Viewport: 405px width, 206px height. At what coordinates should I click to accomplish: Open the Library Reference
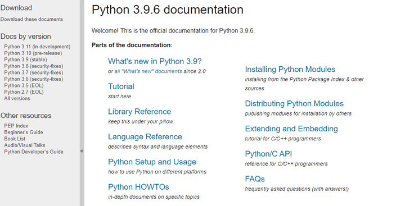coord(139,111)
